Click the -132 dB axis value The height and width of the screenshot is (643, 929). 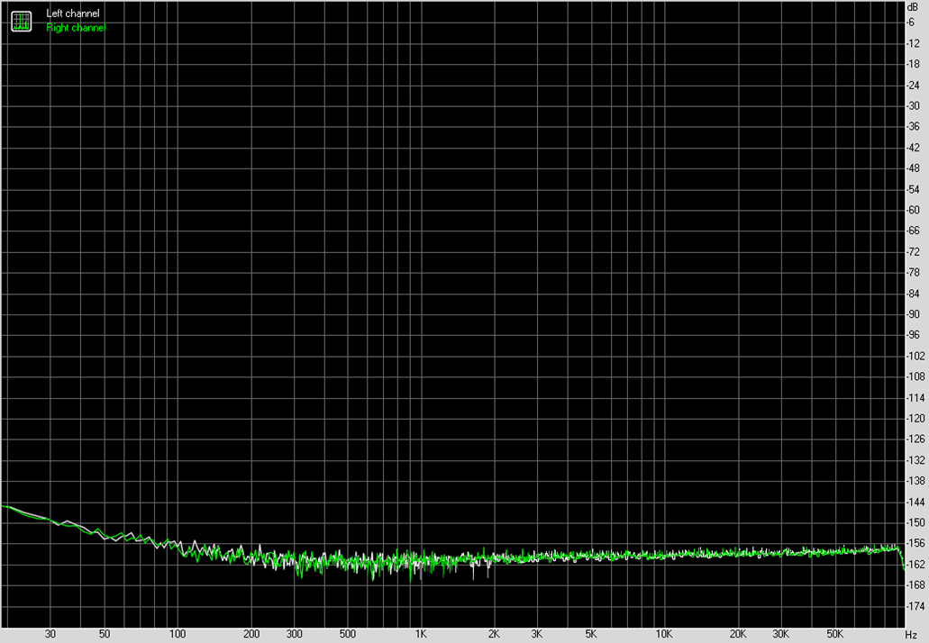(915, 460)
